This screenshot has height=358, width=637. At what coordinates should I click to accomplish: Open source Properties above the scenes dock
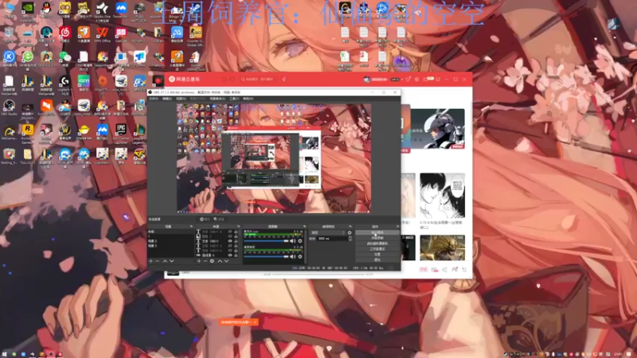point(205,220)
